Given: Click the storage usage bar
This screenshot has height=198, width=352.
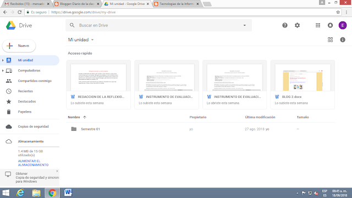Looking at the screenshot, I should [38, 147].
